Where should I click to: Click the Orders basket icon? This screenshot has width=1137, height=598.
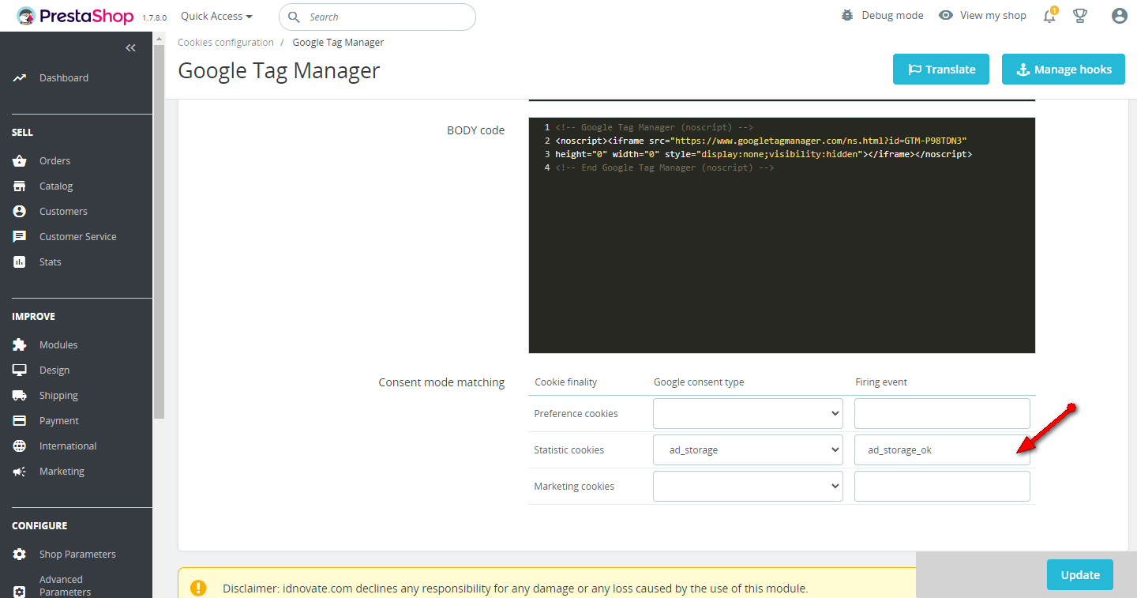(20, 161)
